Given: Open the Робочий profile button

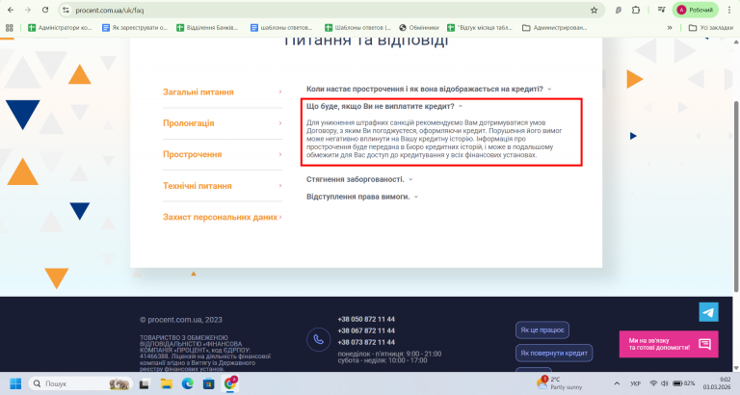Looking at the screenshot, I should (695, 10).
